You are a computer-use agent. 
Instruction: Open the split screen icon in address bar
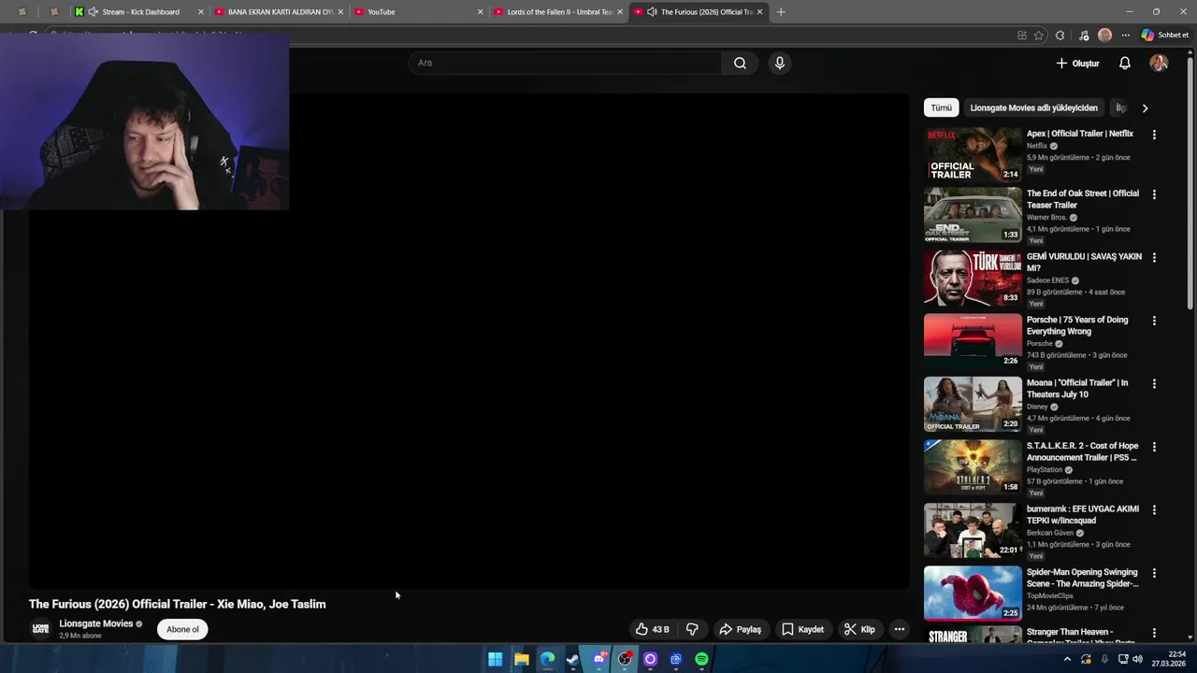pos(1021,36)
